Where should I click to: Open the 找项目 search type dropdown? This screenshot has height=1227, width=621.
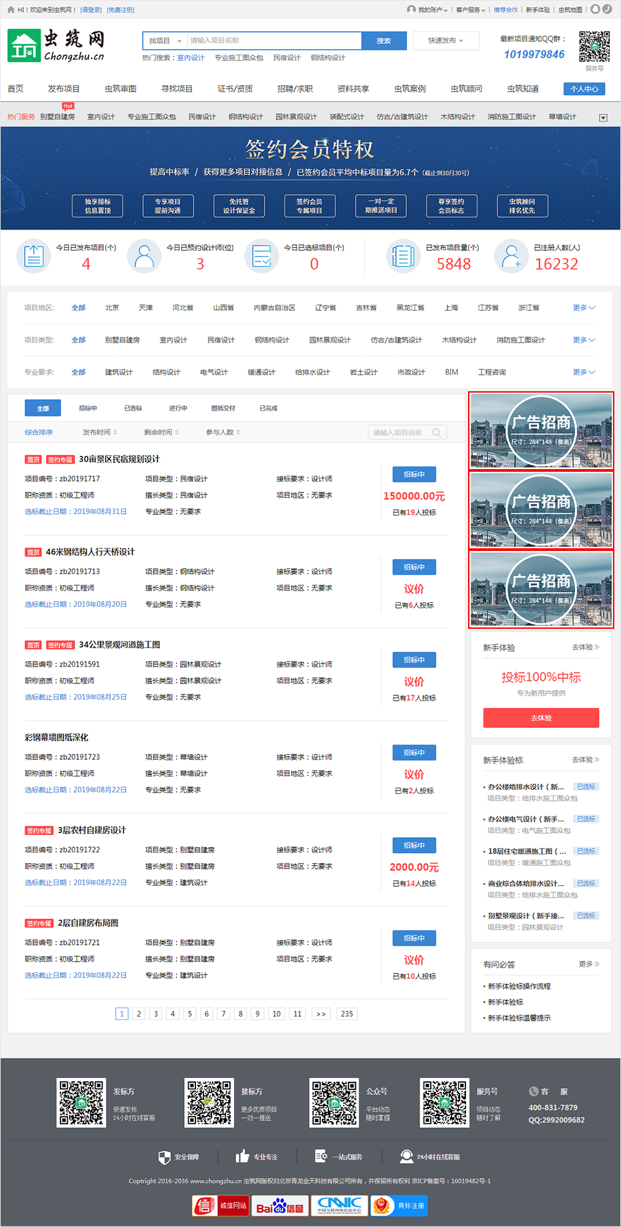[165, 41]
